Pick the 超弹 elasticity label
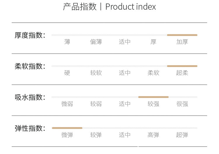219x154 pixels. (182, 135)
